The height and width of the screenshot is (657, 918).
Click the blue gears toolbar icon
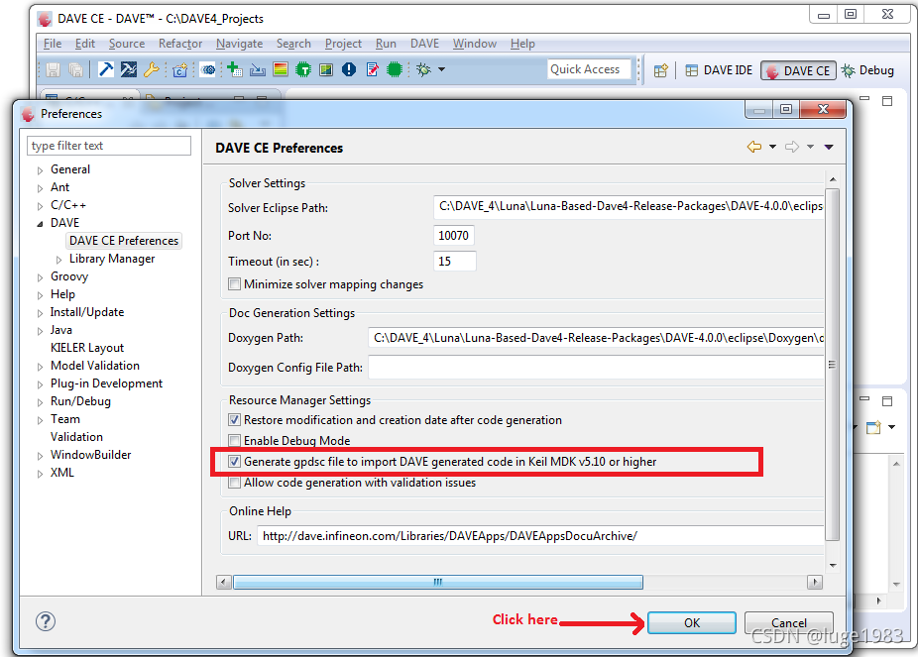tap(208, 70)
